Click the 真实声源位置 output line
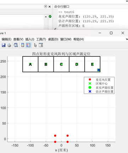This screenshot has height=153, width=128. coord(86,17)
